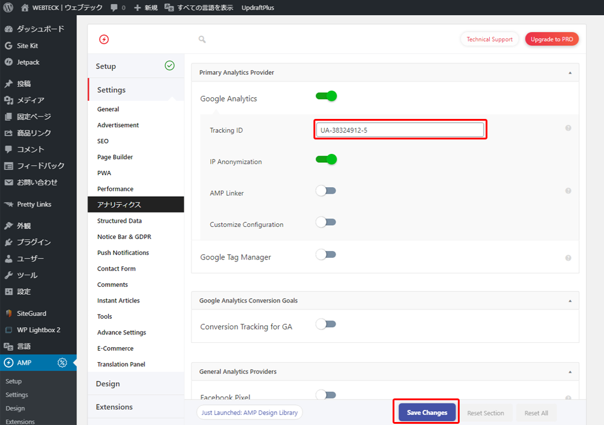Disable the Google Analytics toggle

pyautogui.click(x=326, y=96)
